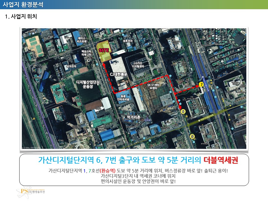This screenshot has height=201, width=268.
Task: Select the 백상스타 타워 2차 map label
Action: pos(86,53)
